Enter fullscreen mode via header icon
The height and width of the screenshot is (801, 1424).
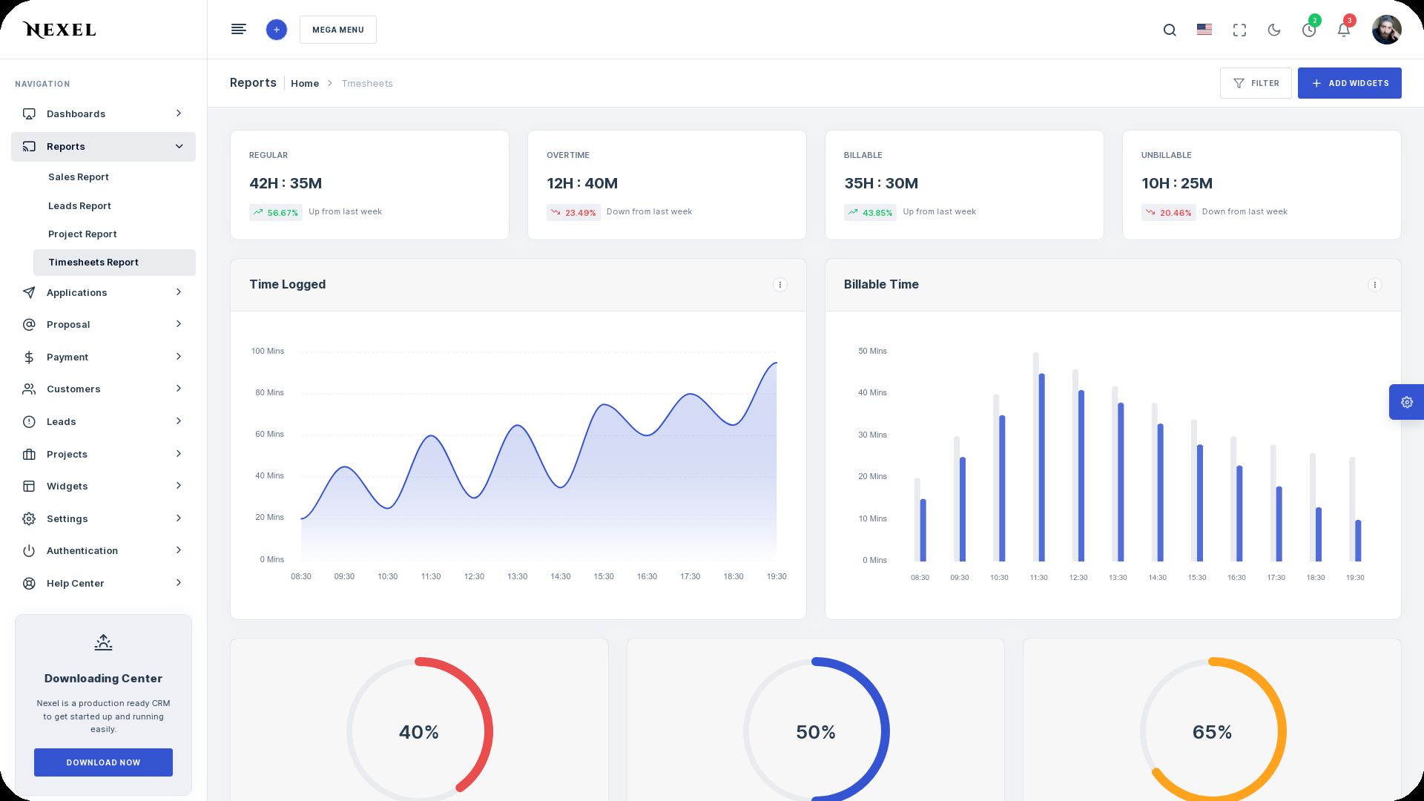tap(1239, 30)
